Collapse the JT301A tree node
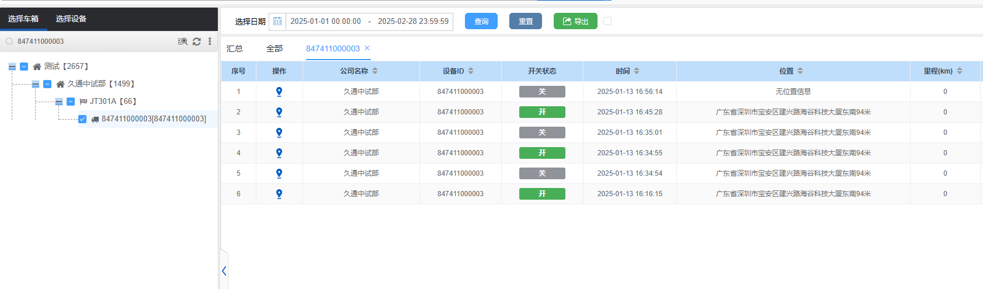 (x=59, y=102)
